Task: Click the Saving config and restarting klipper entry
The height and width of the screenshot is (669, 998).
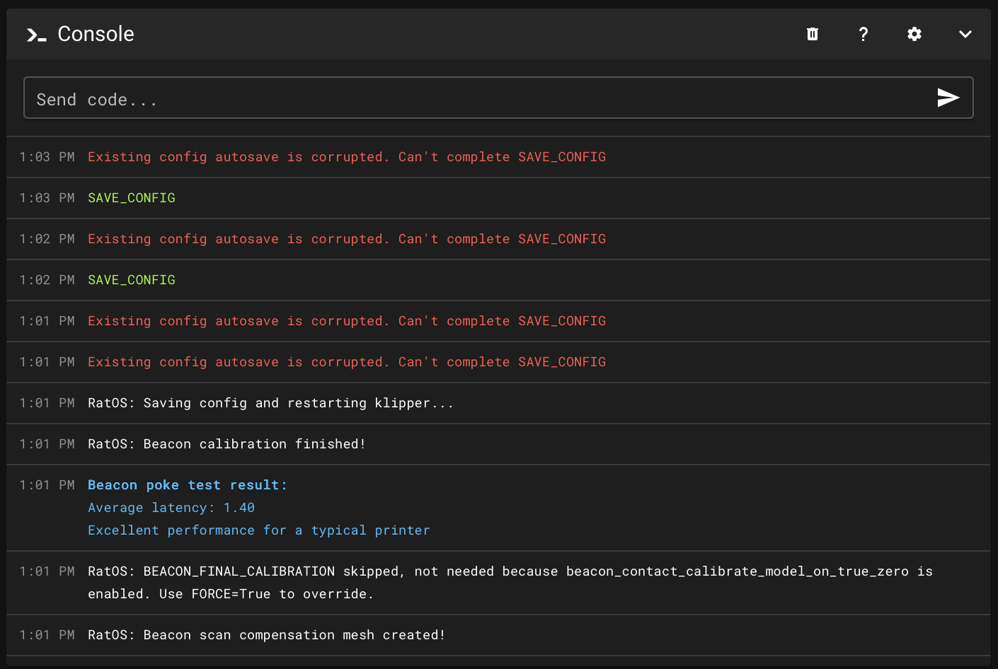Action: pyautogui.click(x=270, y=402)
